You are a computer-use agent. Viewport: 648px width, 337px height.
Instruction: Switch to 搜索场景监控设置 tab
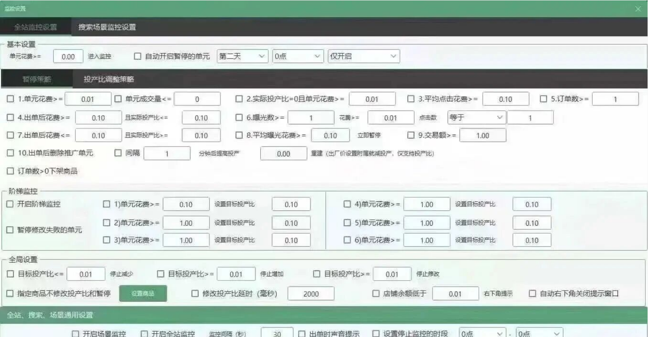click(x=107, y=27)
